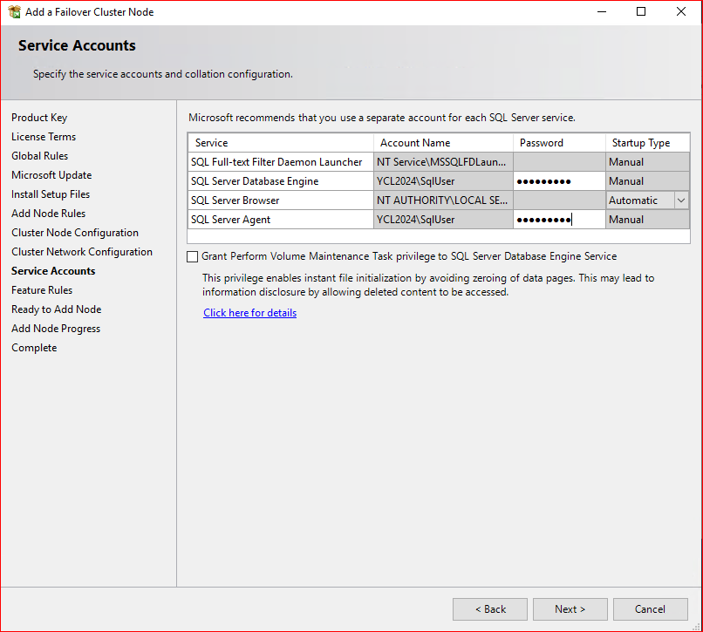The image size is (703, 632).
Task: Click empty password cell for Full-text Launcher
Action: 559,162
